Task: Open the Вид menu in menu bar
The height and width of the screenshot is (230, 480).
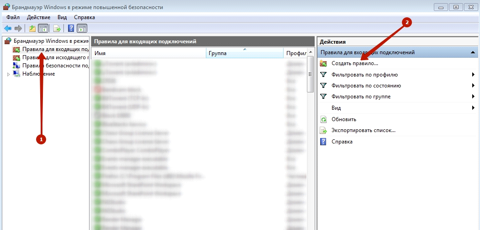Action: [62, 17]
